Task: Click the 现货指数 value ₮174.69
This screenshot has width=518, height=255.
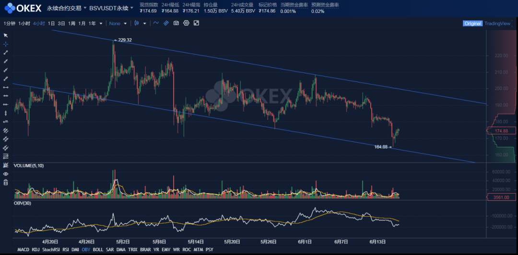Action: (x=148, y=11)
